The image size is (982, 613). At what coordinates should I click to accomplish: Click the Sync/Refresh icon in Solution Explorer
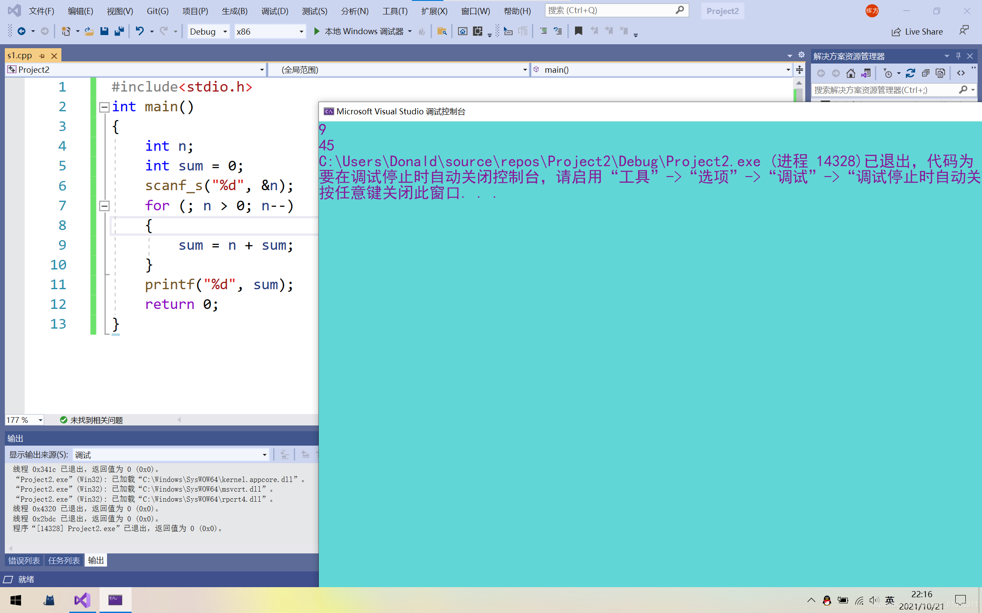(911, 73)
